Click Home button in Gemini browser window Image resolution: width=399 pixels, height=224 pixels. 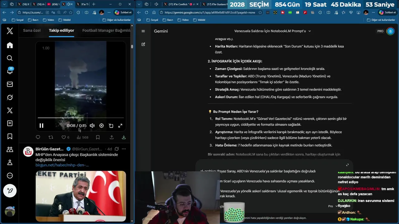click(154, 12)
